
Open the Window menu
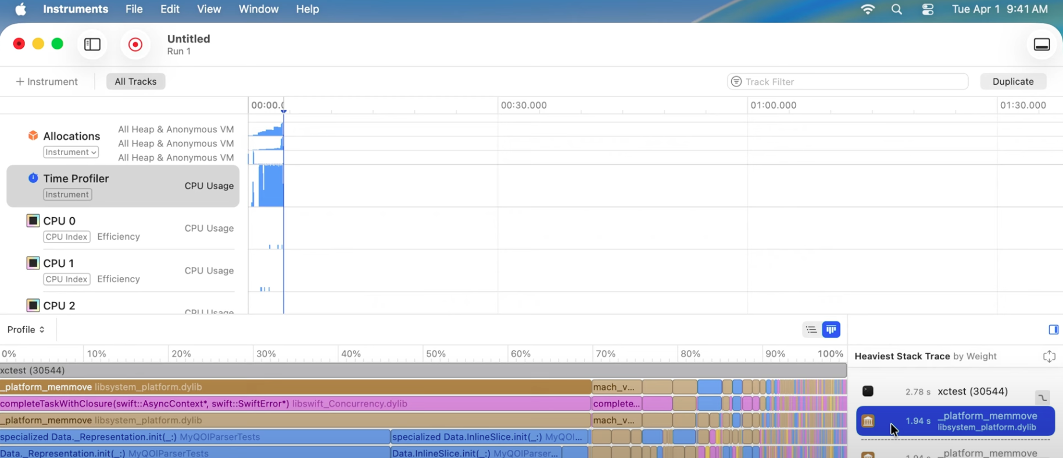(259, 9)
